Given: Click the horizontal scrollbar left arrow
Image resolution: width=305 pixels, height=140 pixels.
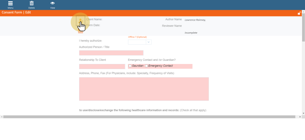Looking at the screenshot, I should [x=2, y=117].
